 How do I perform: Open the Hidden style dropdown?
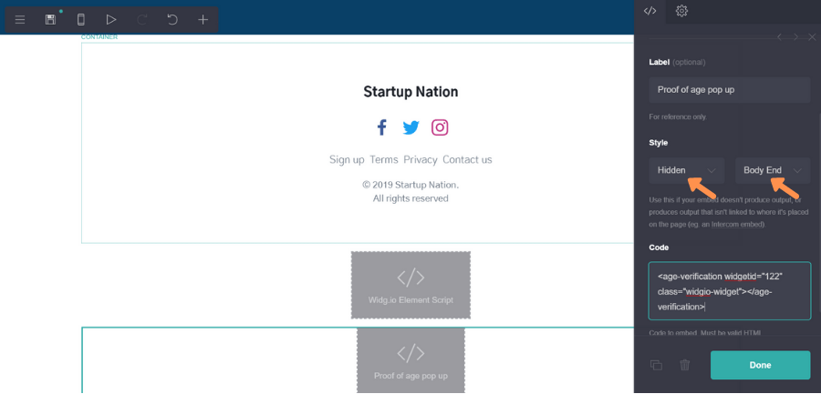tap(686, 170)
